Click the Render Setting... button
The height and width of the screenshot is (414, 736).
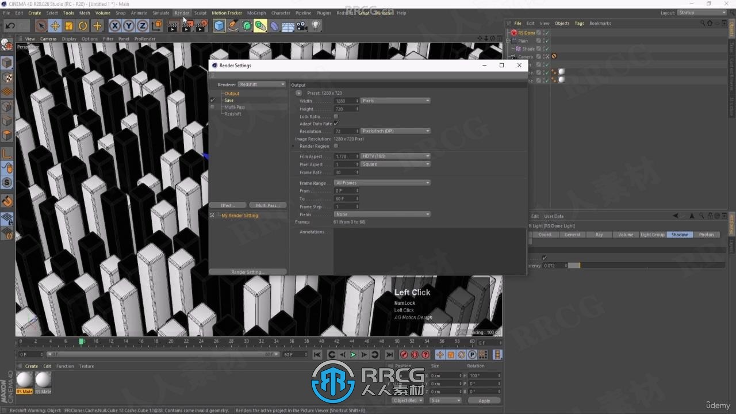pyautogui.click(x=248, y=272)
